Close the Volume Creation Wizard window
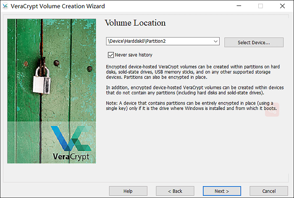 (x=282, y=6)
